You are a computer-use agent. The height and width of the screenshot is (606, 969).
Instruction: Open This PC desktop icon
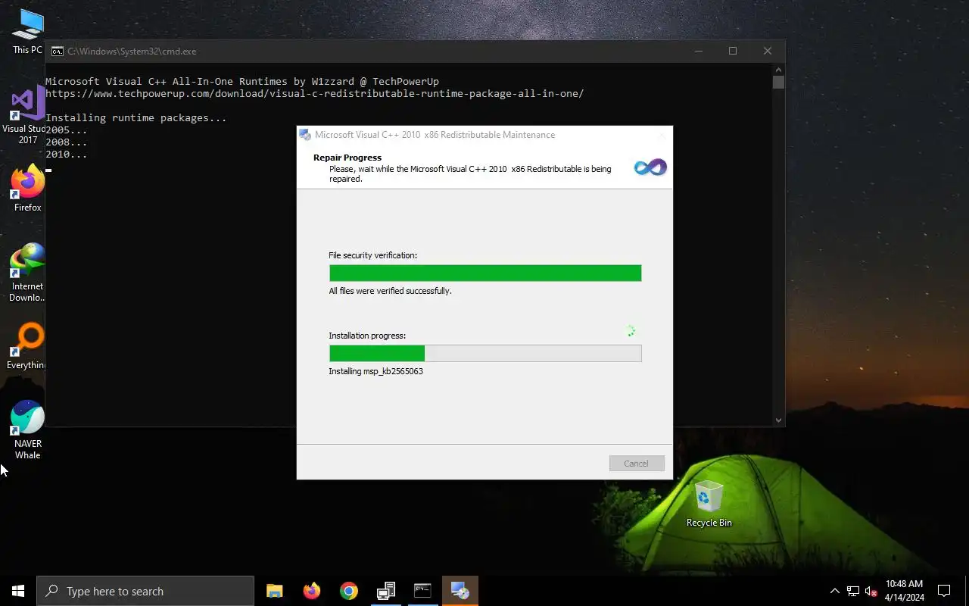click(x=28, y=32)
